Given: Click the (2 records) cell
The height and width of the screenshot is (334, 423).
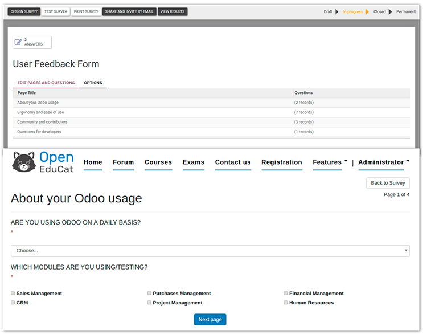Looking at the screenshot, I should point(304,103).
